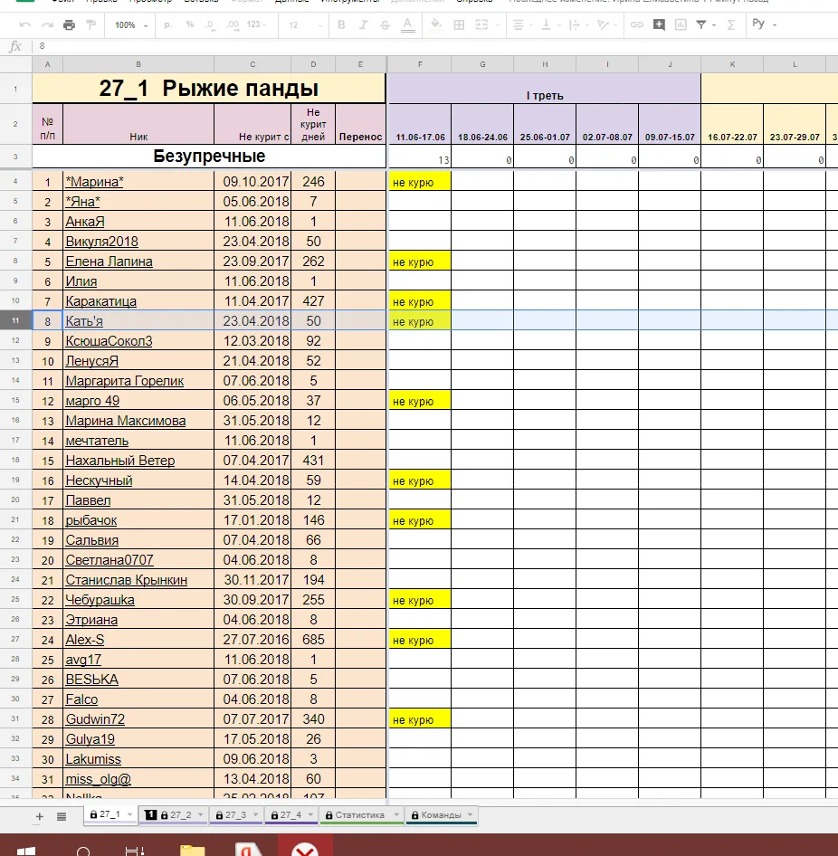Open the arrow menu on tab 27_2
This screenshot has width=838, height=856.
click(x=200, y=815)
